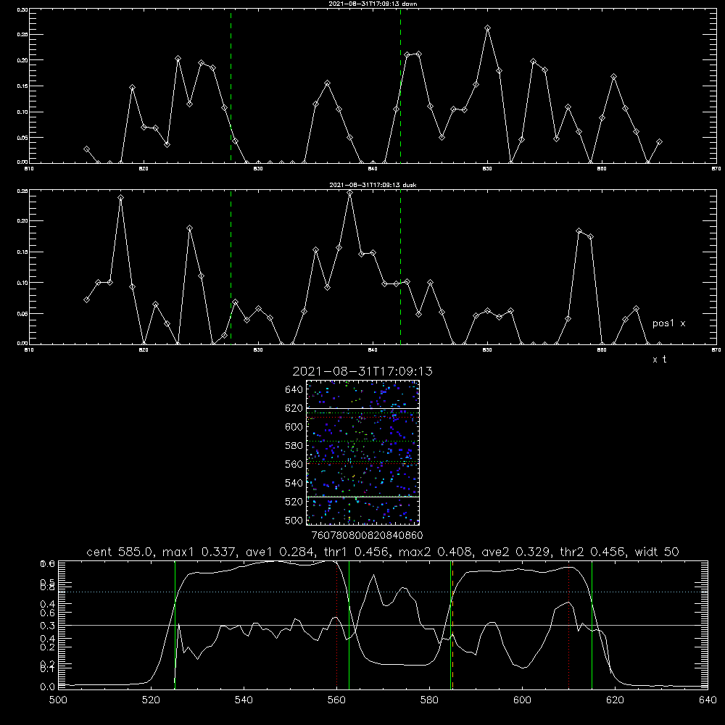
Task: Click the 620 label on the image's vertical axis
Action: (294, 408)
